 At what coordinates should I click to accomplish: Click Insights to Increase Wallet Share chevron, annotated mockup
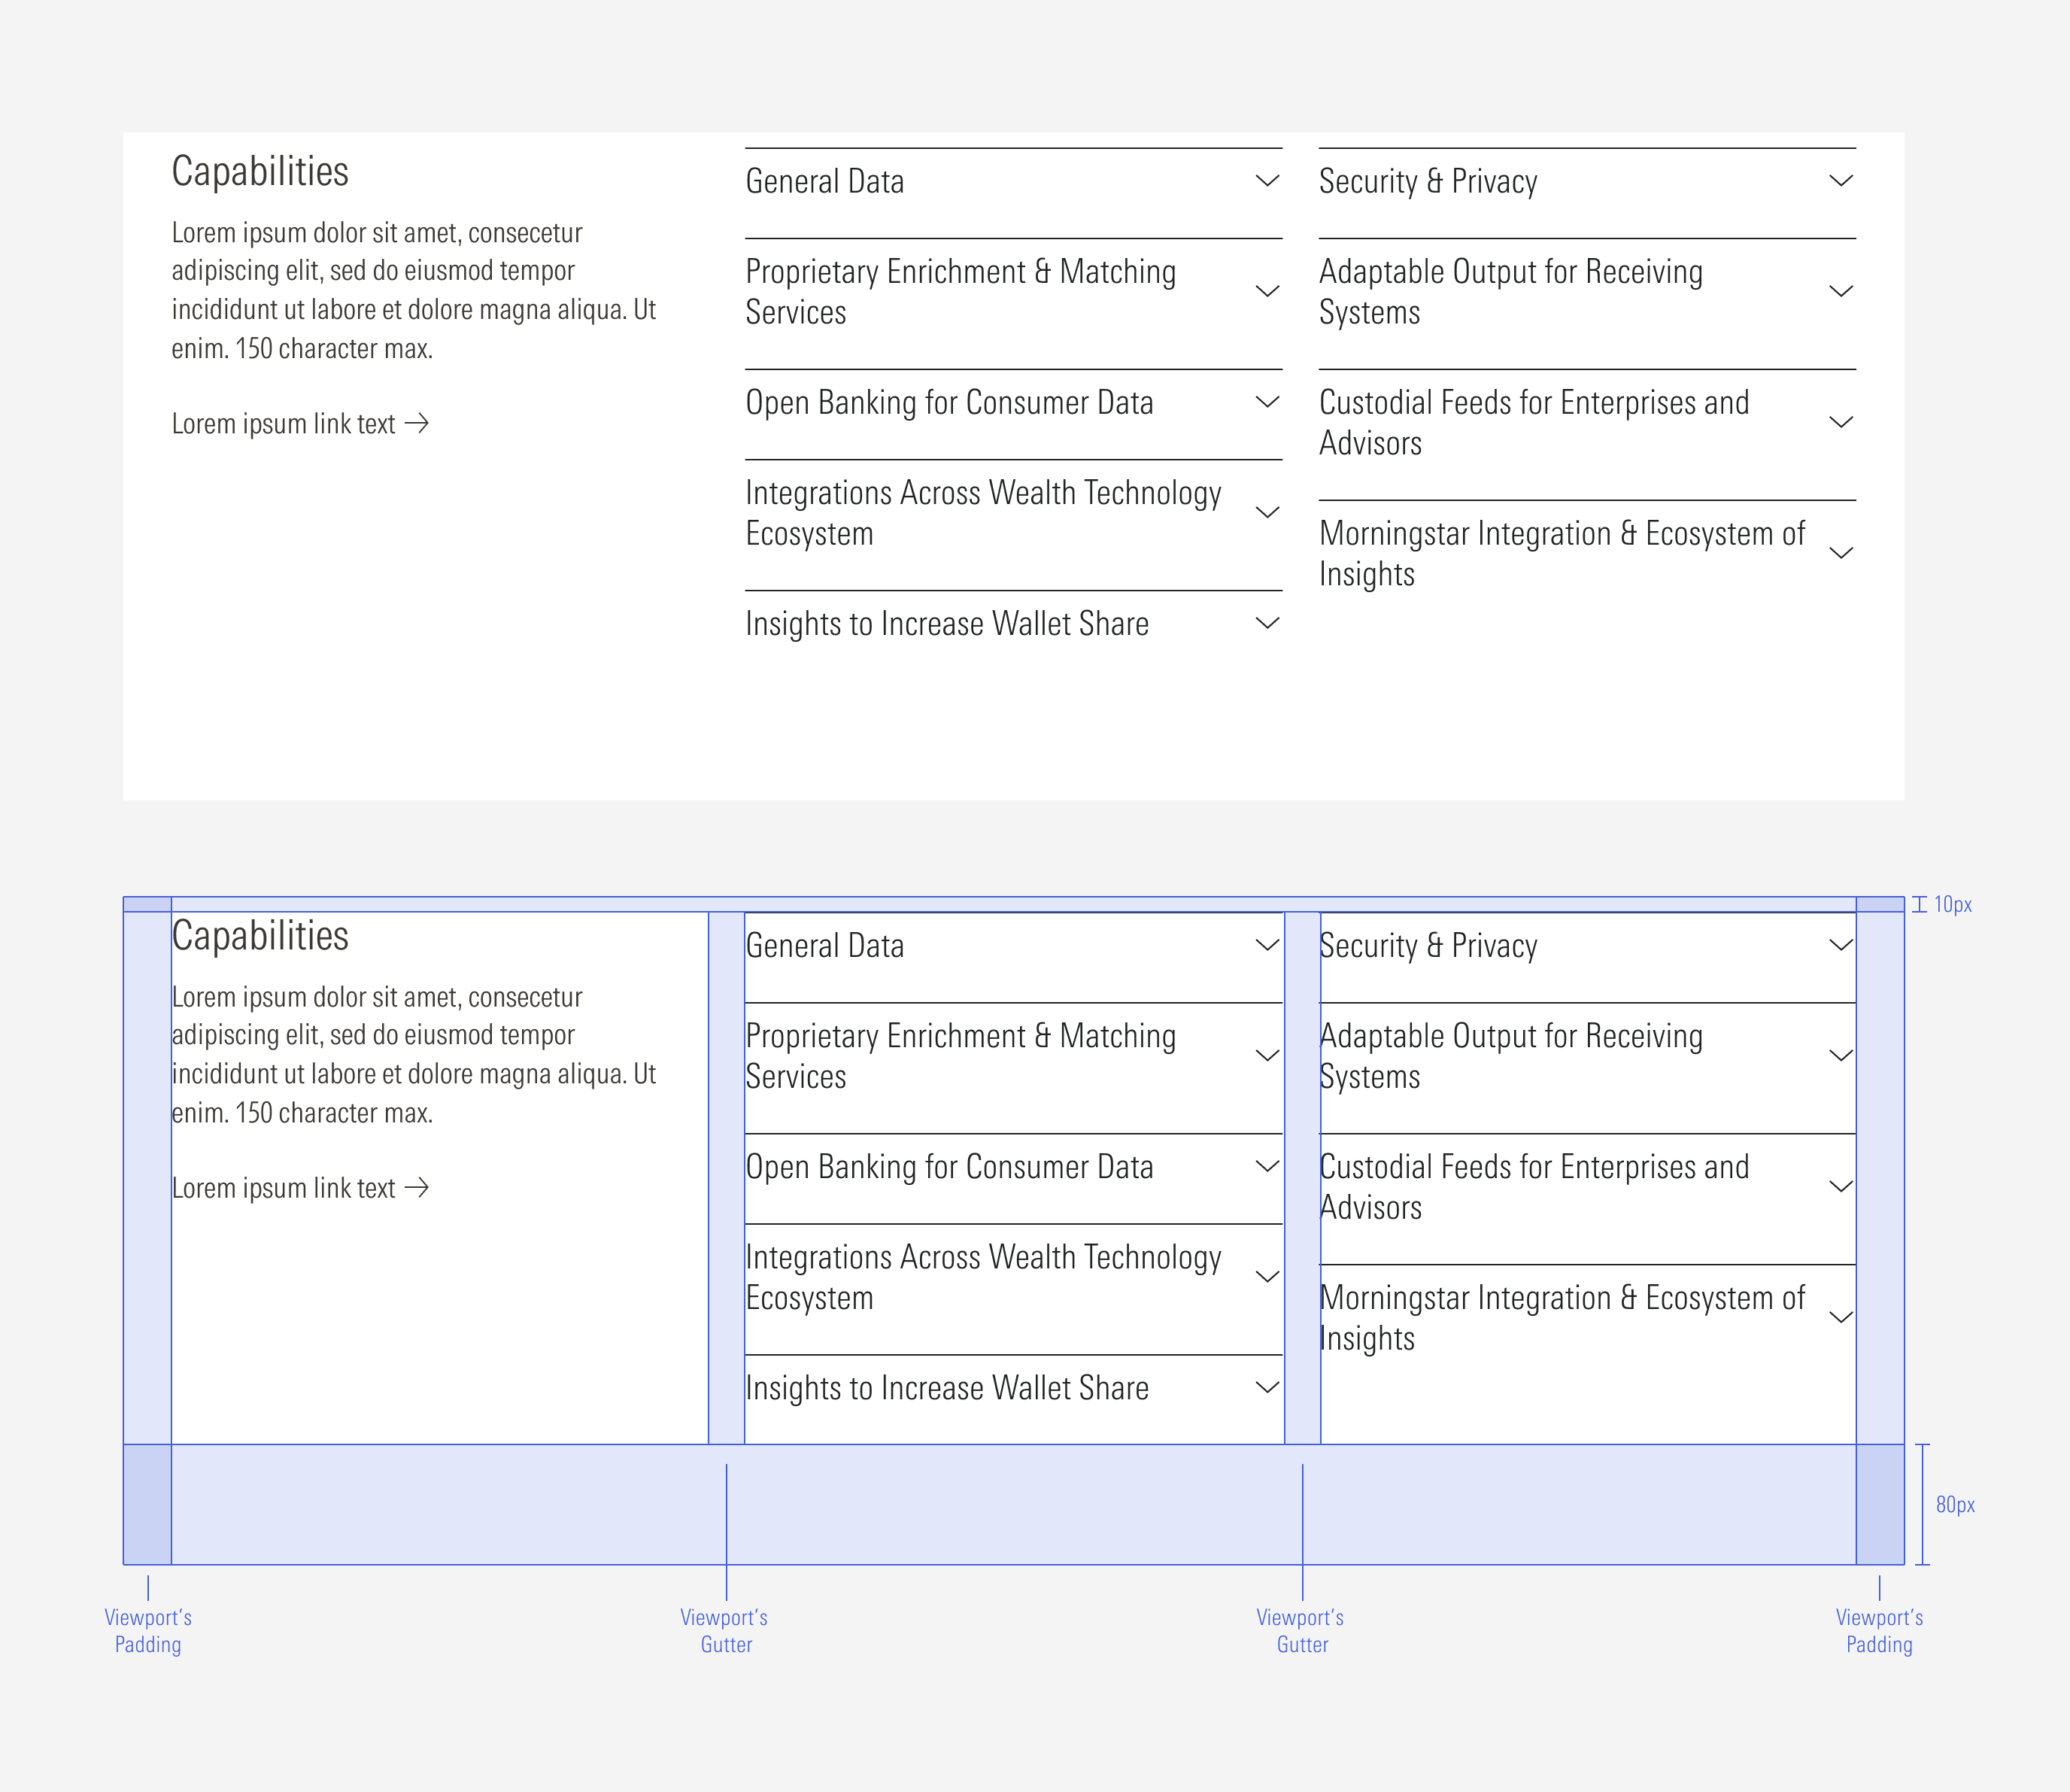tap(1267, 1387)
